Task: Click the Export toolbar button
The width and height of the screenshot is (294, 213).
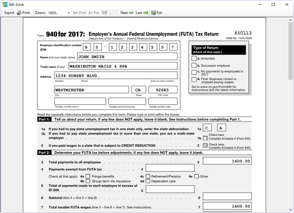Action: coord(9,13)
